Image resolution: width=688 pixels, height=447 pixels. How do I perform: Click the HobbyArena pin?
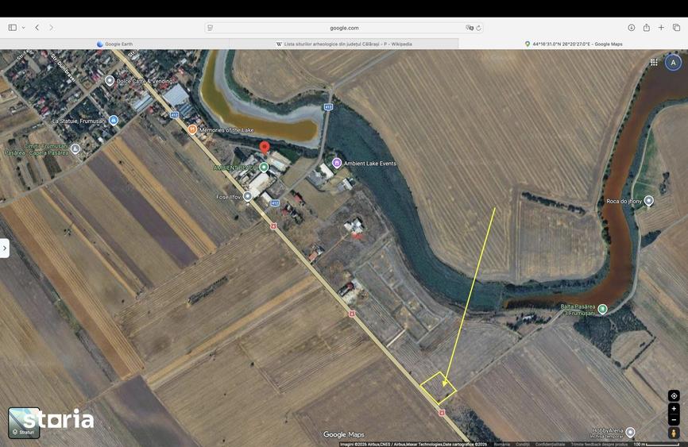[630, 432]
